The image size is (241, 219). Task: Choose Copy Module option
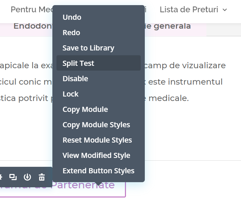tap(85, 109)
